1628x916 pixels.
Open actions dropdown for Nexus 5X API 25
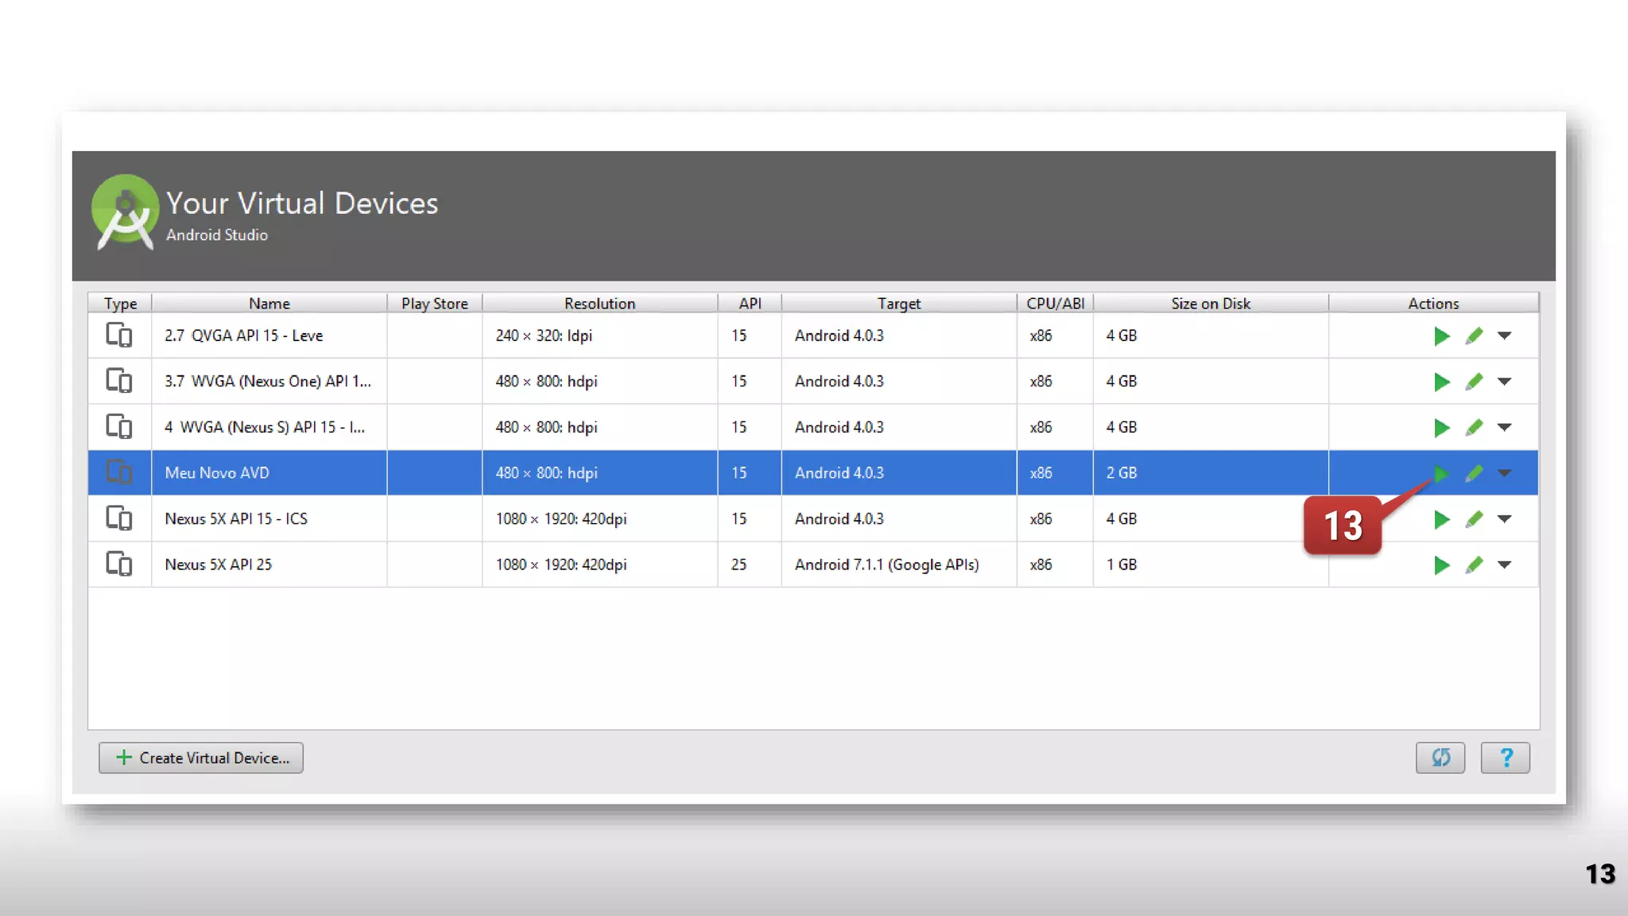coord(1504,565)
